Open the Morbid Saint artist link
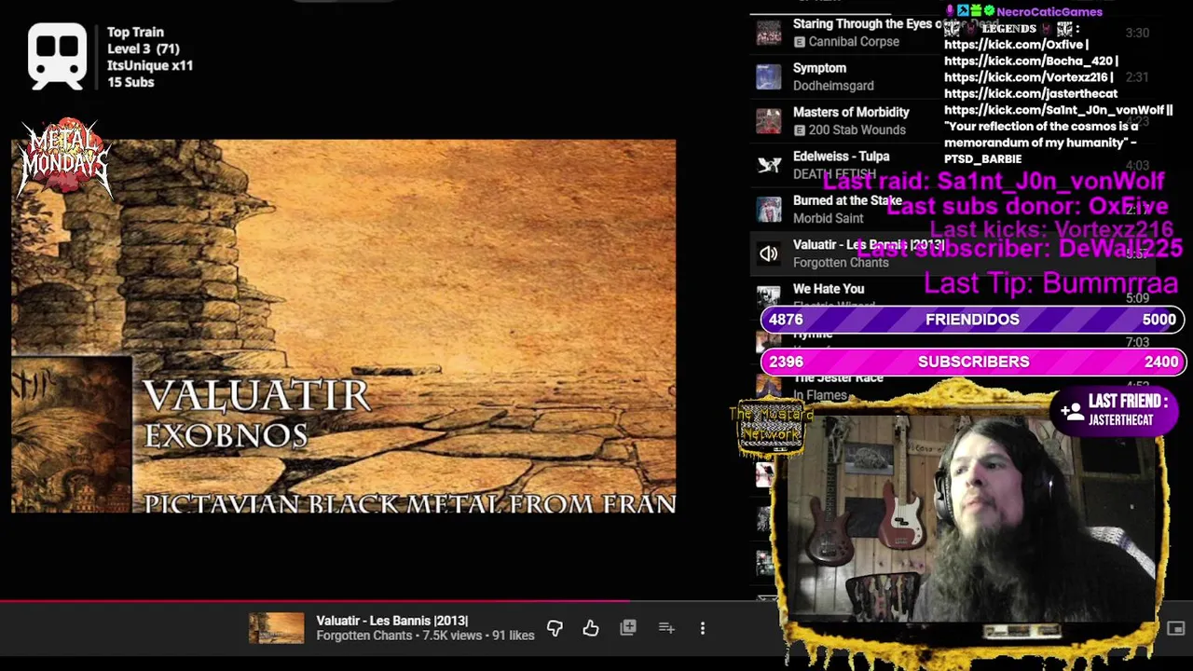This screenshot has width=1193, height=671. point(829,218)
